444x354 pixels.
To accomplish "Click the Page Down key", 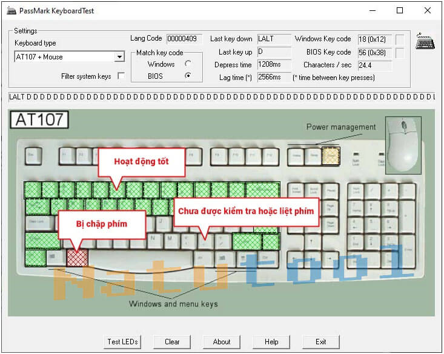I will (331, 225).
